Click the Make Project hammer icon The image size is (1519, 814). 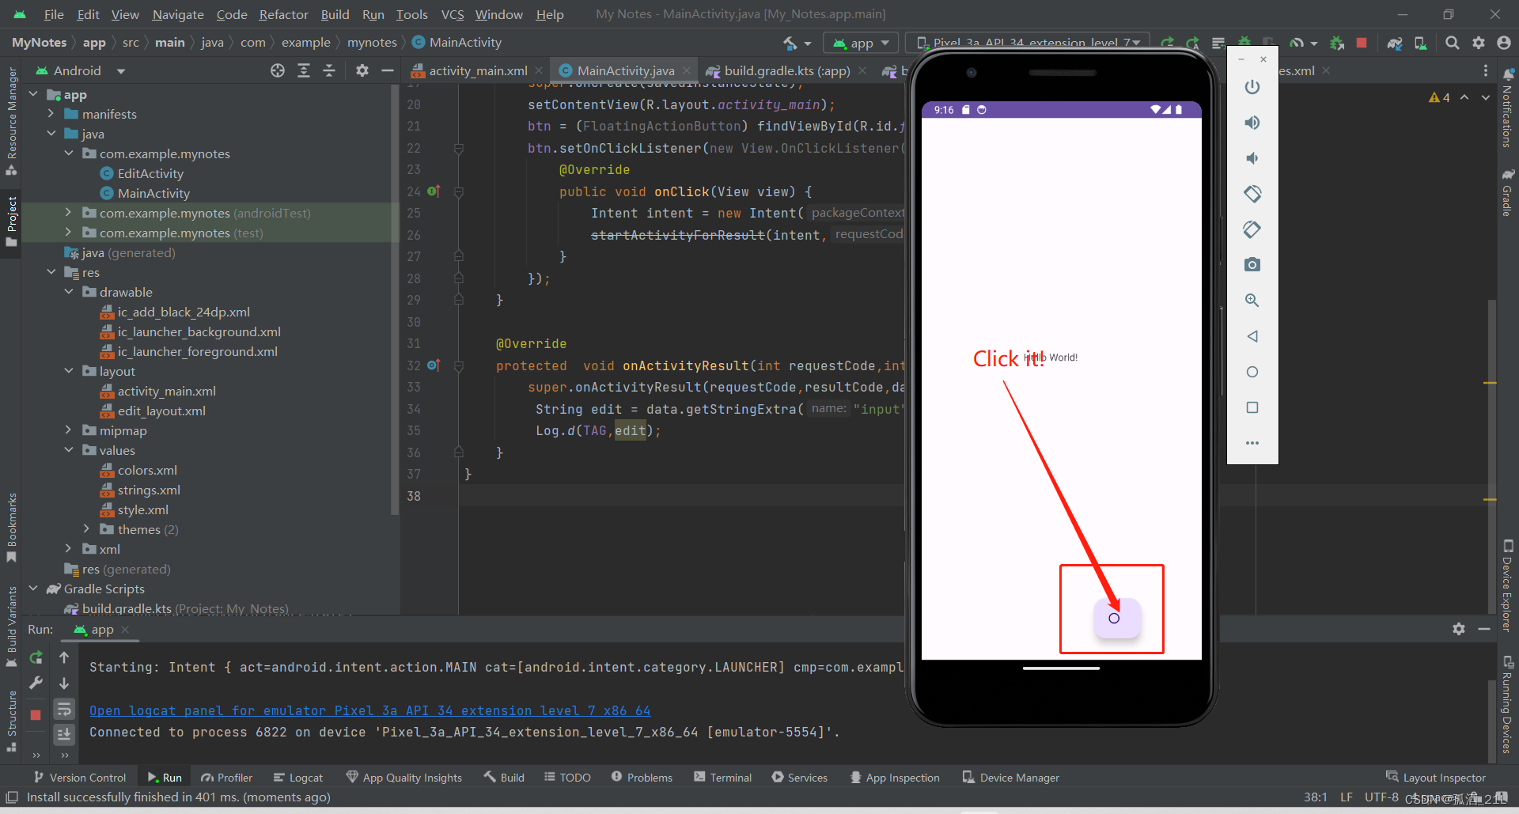[x=790, y=43]
